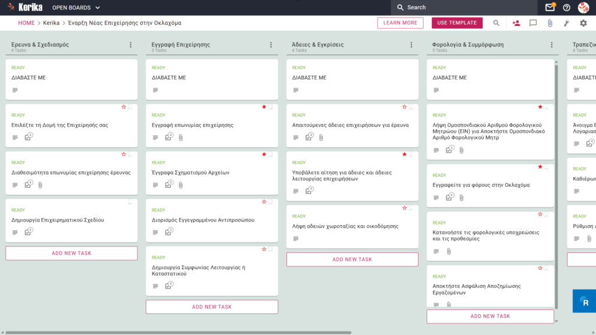Open the mail inbox icon in top bar
Viewport: 596px width, 335px height.
point(549,7)
